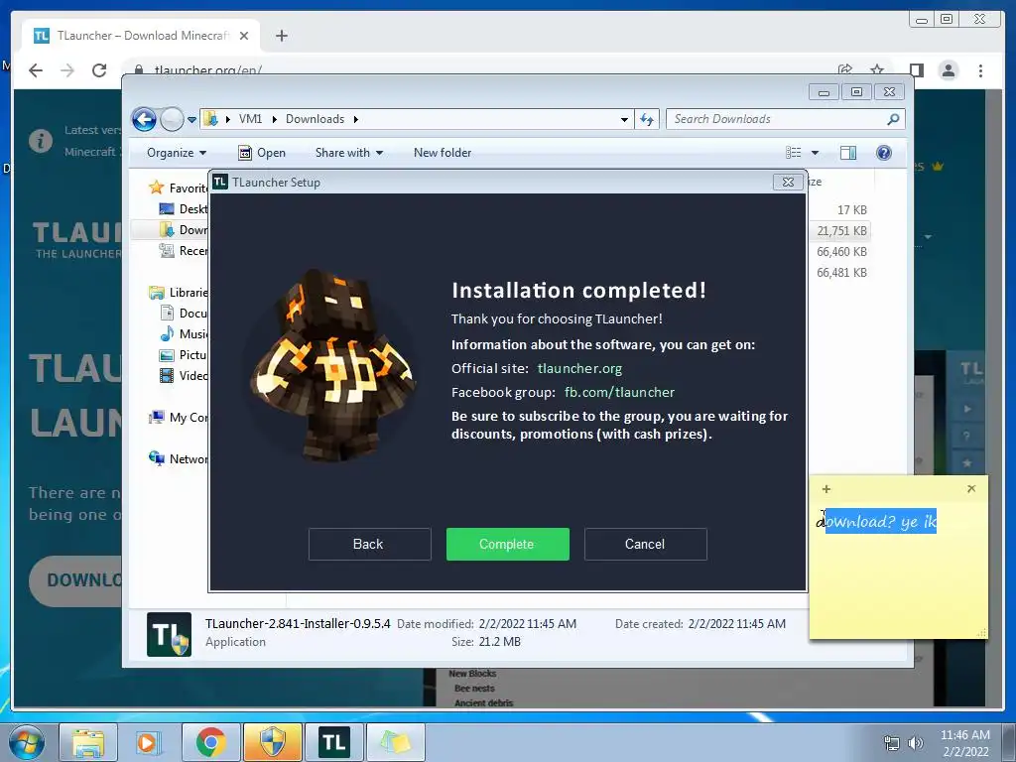Select VM1 in the address breadcrumb

pos(250,119)
